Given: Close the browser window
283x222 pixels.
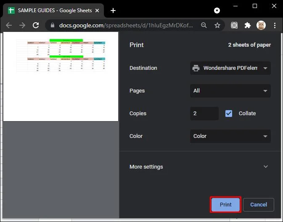Looking at the screenshot, I should point(274,6).
